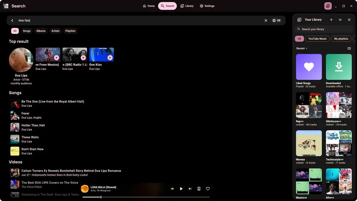Open the device/speaker output icon in the player
This screenshot has height=201, width=357.
199,189
